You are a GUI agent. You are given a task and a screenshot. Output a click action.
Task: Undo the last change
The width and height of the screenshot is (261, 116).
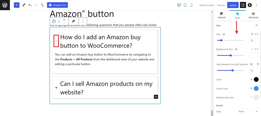pos(30,5)
